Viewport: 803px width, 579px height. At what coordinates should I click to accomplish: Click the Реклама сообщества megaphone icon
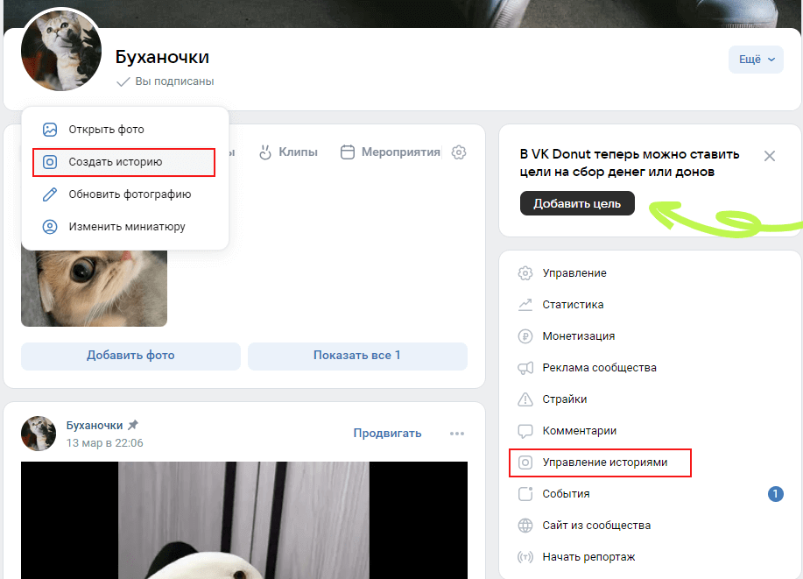[525, 368]
